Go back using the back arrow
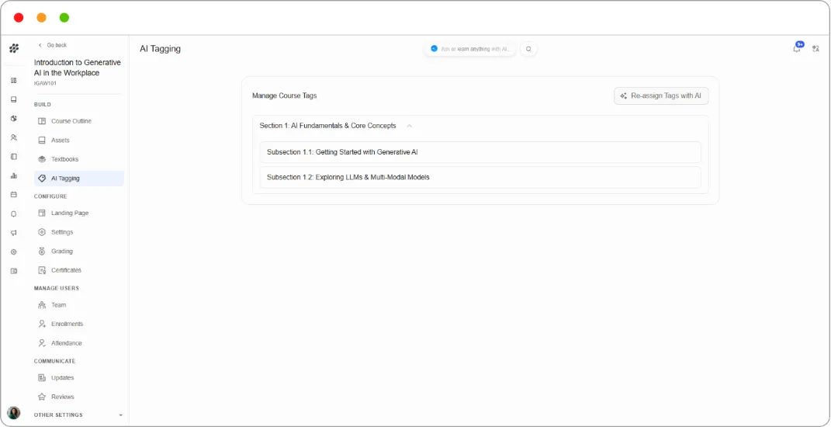The height and width of the screenshot is (427, 831). pos(40,45)
